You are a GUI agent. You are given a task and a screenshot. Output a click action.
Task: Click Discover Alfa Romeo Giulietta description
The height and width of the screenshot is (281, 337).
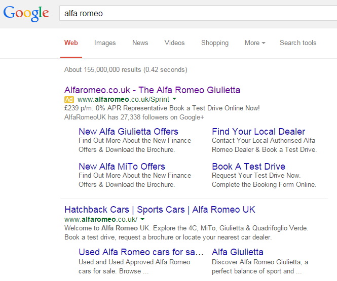coord(260,266)
